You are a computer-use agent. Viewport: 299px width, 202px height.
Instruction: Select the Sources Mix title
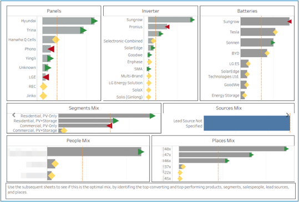[x=229, y=108]
